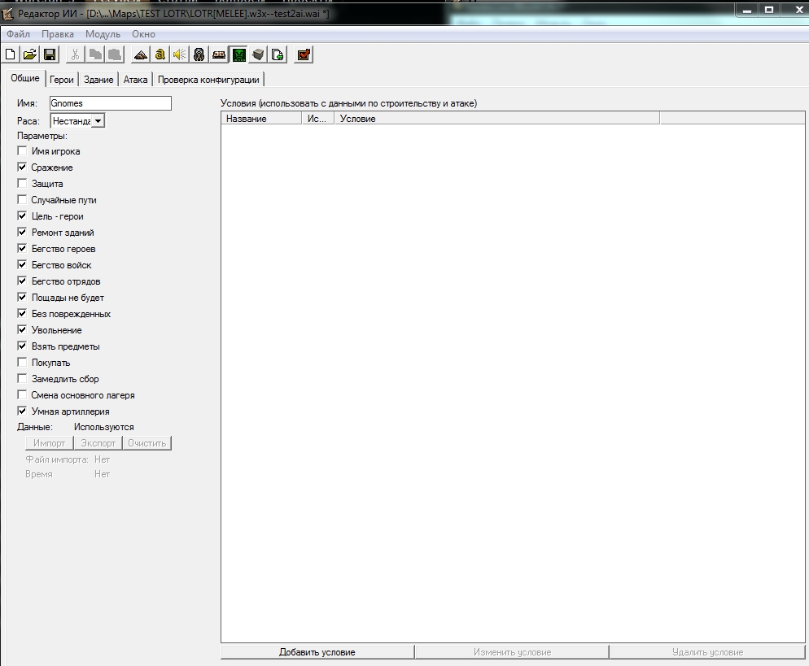This screenshot has height=666, width=809.
Task: Click the grayed Paste icon
Action: point(115,54)
